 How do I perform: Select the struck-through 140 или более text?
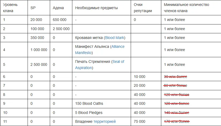[176, 113]
